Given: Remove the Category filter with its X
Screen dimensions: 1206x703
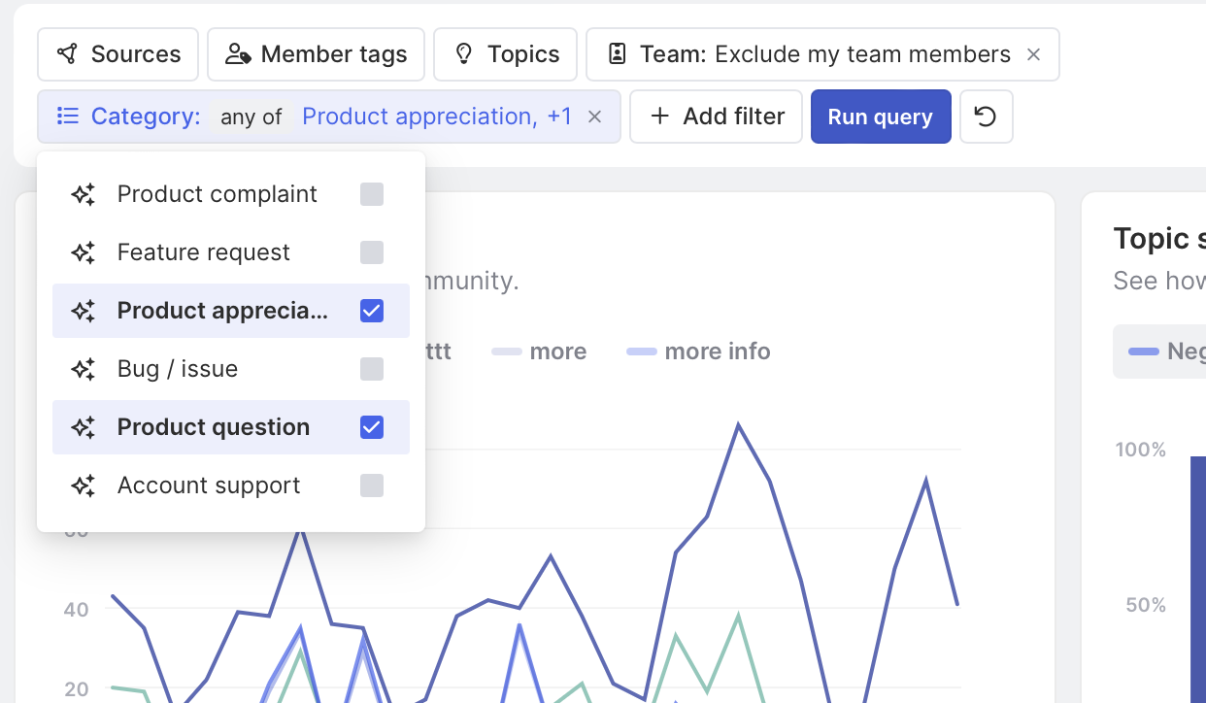Looking at the screenshot, I should 595,117.
